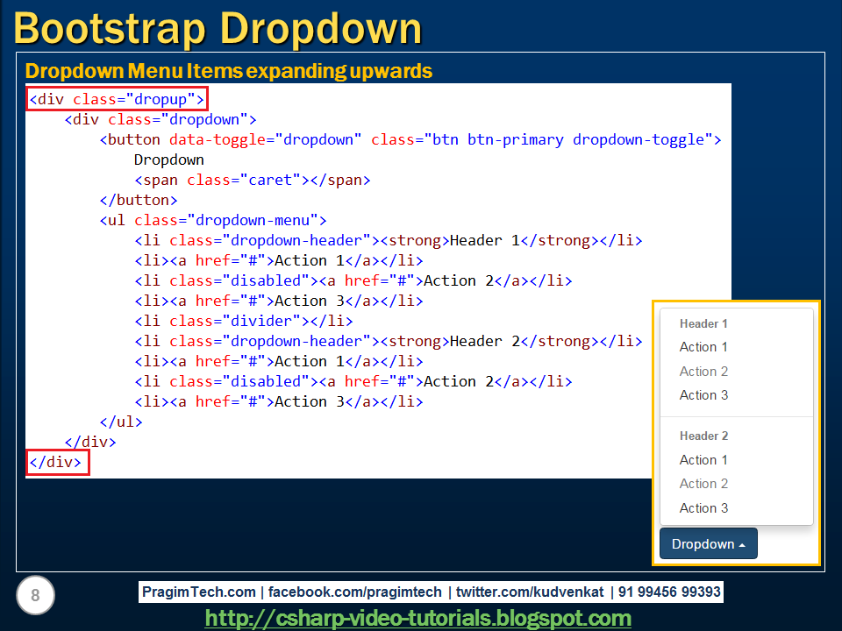842x631 pixels.
Task: Select Action 3 under Header 2
Action: (703, 507)
